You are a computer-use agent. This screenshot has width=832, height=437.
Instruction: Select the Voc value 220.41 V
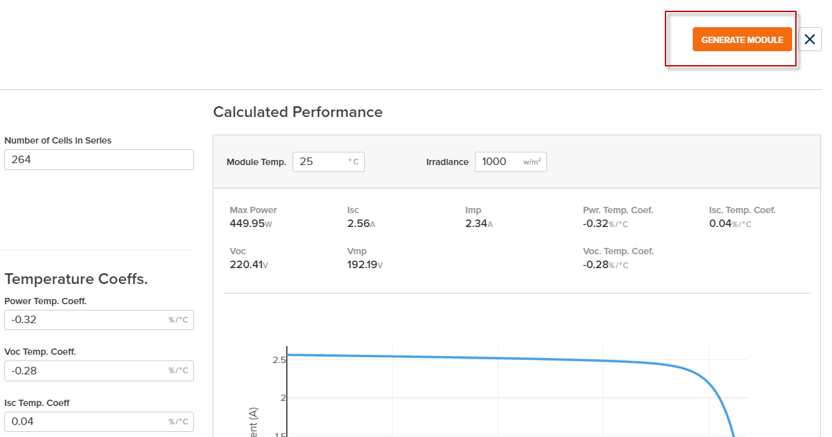[249, 264]
